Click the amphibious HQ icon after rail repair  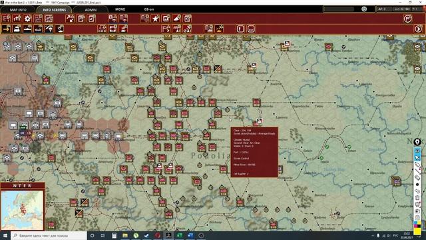tap(123, 29)
